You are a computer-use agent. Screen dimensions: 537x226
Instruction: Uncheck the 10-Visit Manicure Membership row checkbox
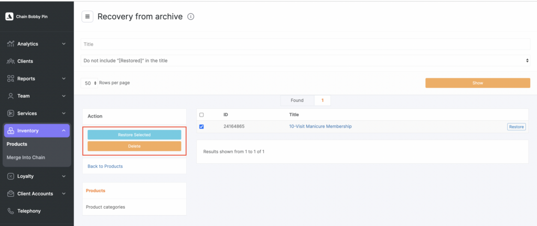click(201, 127)
